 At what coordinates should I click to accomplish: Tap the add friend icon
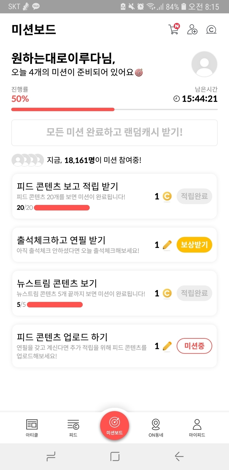tap(192, 29)
